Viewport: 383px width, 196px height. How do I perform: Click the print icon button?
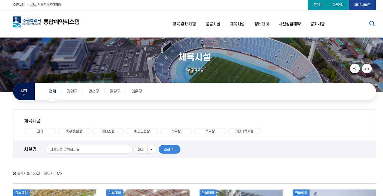(367, 69)
